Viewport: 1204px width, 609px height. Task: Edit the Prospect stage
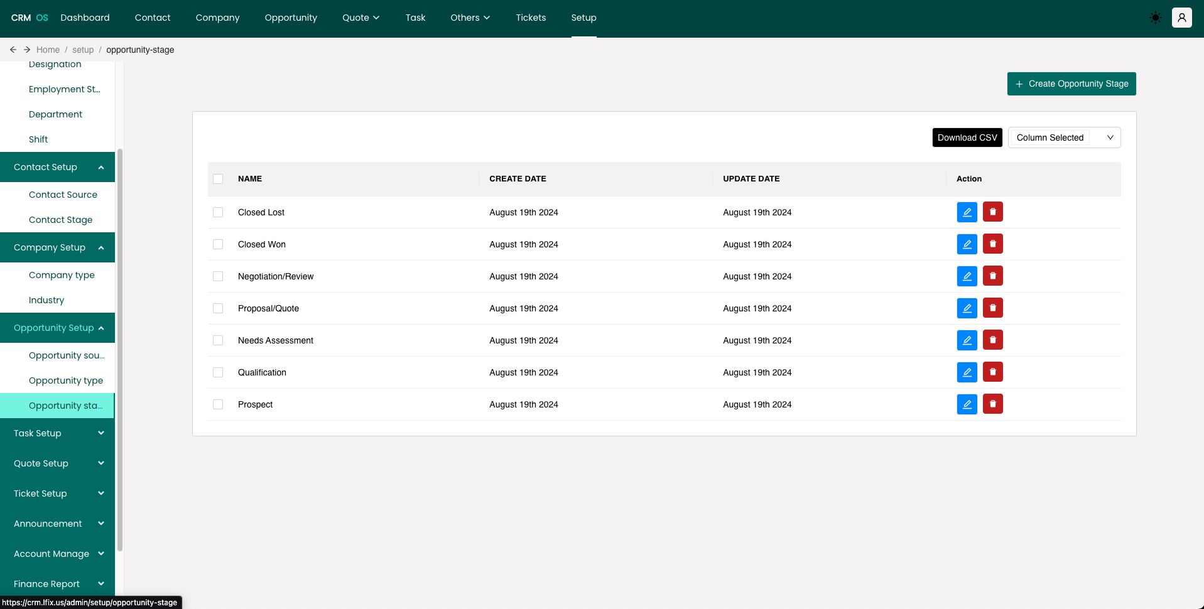point(967,404)
